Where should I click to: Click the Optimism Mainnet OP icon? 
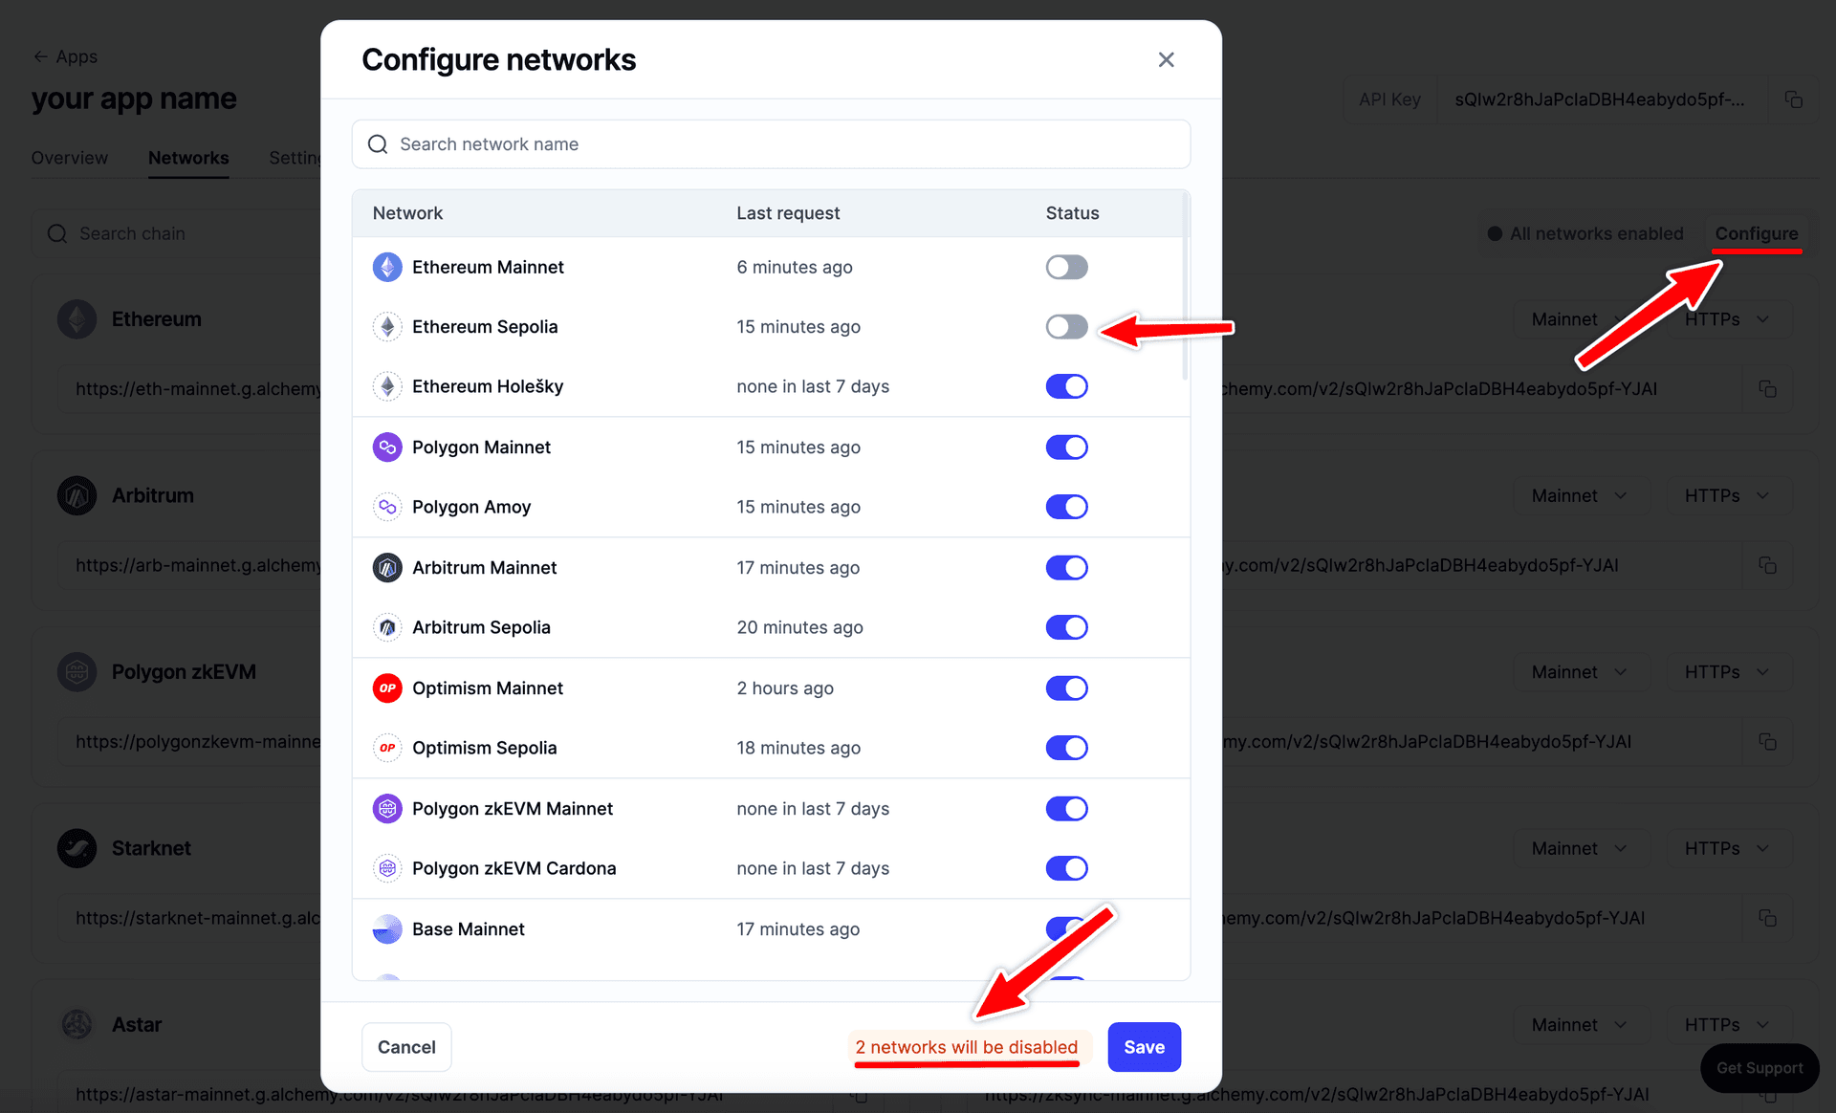387,688
